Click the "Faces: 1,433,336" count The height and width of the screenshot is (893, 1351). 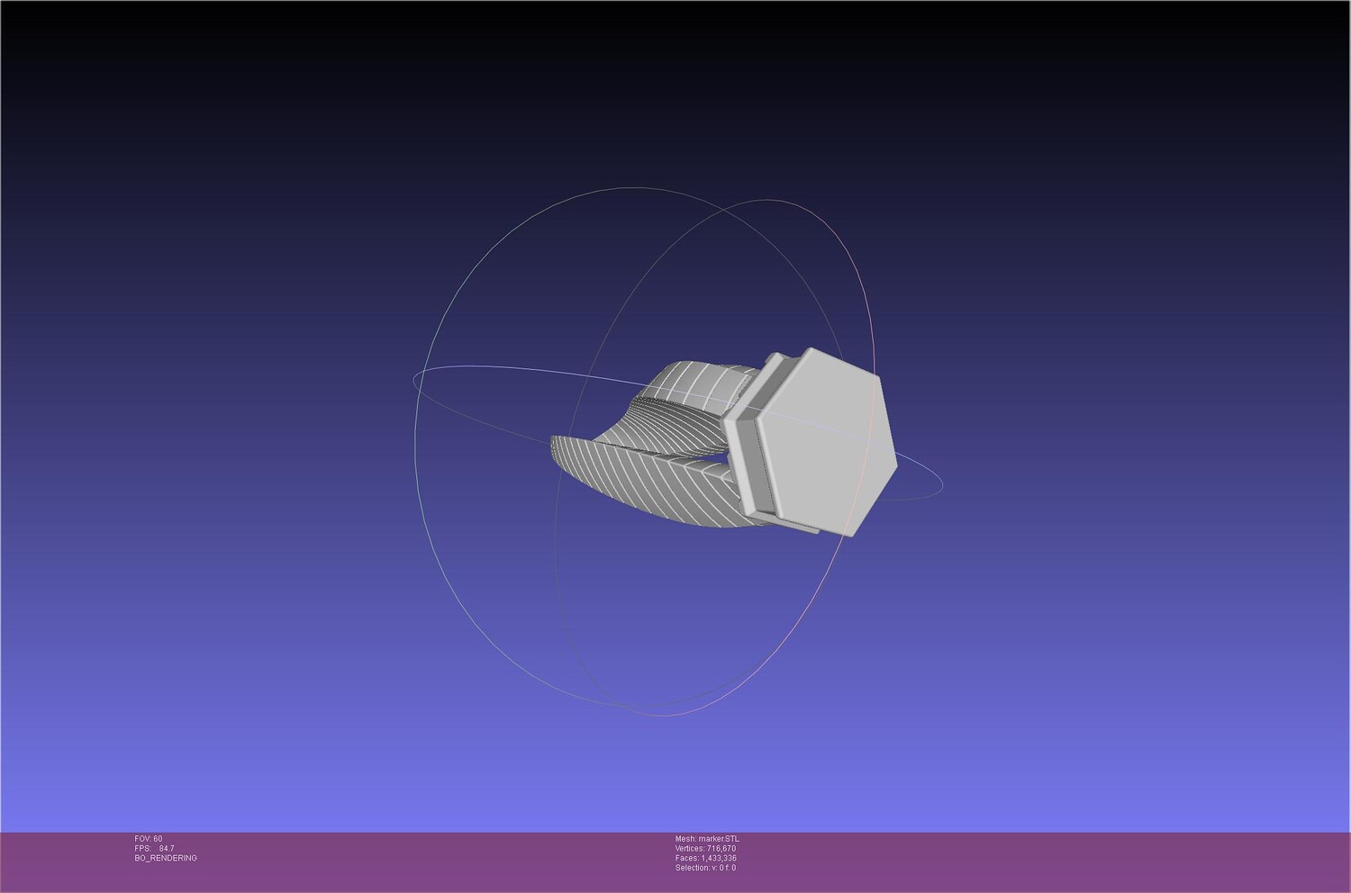[705, 858]
